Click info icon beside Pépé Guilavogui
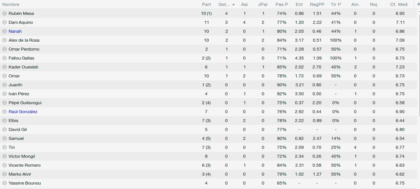This screenshot has height=189, width=420. click(4, 103)
